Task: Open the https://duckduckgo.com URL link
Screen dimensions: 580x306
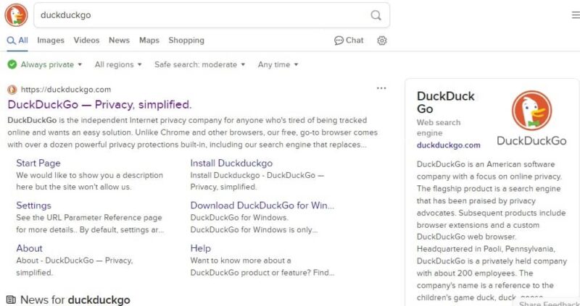Action: 66,89
